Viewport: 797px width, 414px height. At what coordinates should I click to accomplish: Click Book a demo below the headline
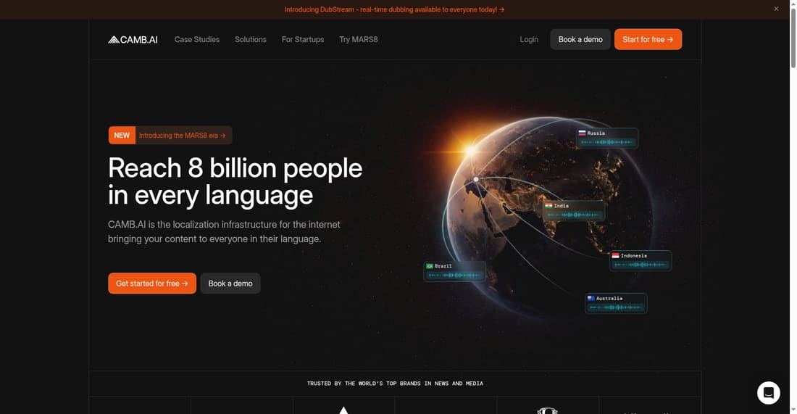[x=230, y=283]
